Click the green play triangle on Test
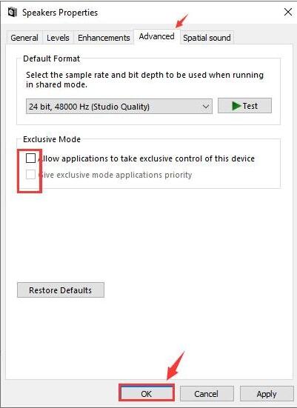Screen dimensions: 297x408 pyautogui.click(x=236, y=106)
